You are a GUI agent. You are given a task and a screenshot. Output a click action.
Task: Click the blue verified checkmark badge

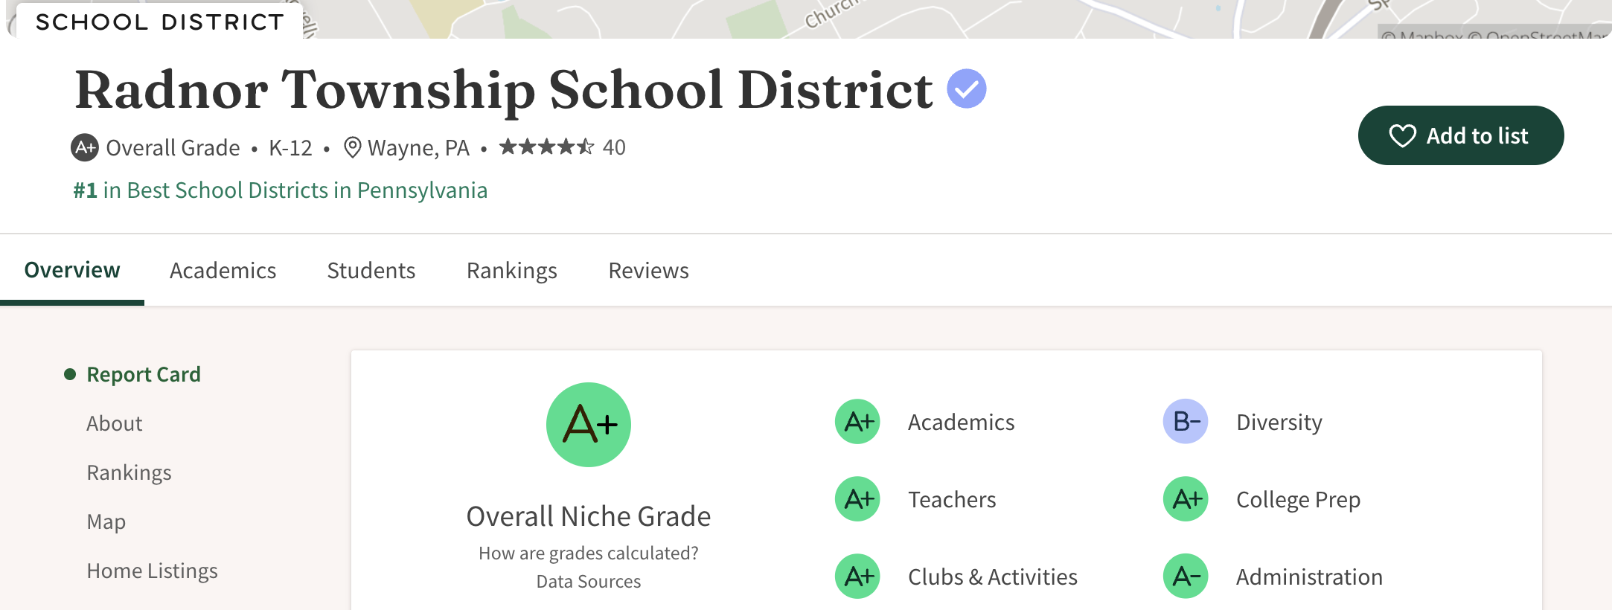point(966,89)
